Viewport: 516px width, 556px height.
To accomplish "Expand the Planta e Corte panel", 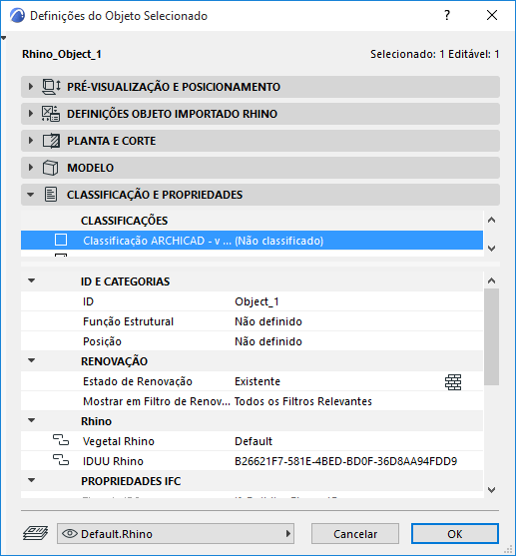I will coord(31,141).
